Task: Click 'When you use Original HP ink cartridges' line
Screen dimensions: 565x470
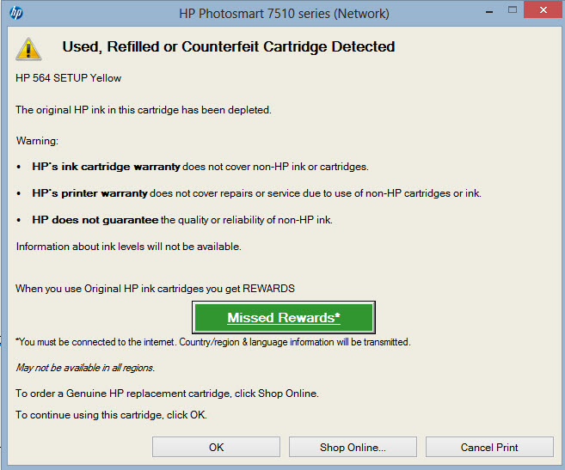Action: point(155,289)
